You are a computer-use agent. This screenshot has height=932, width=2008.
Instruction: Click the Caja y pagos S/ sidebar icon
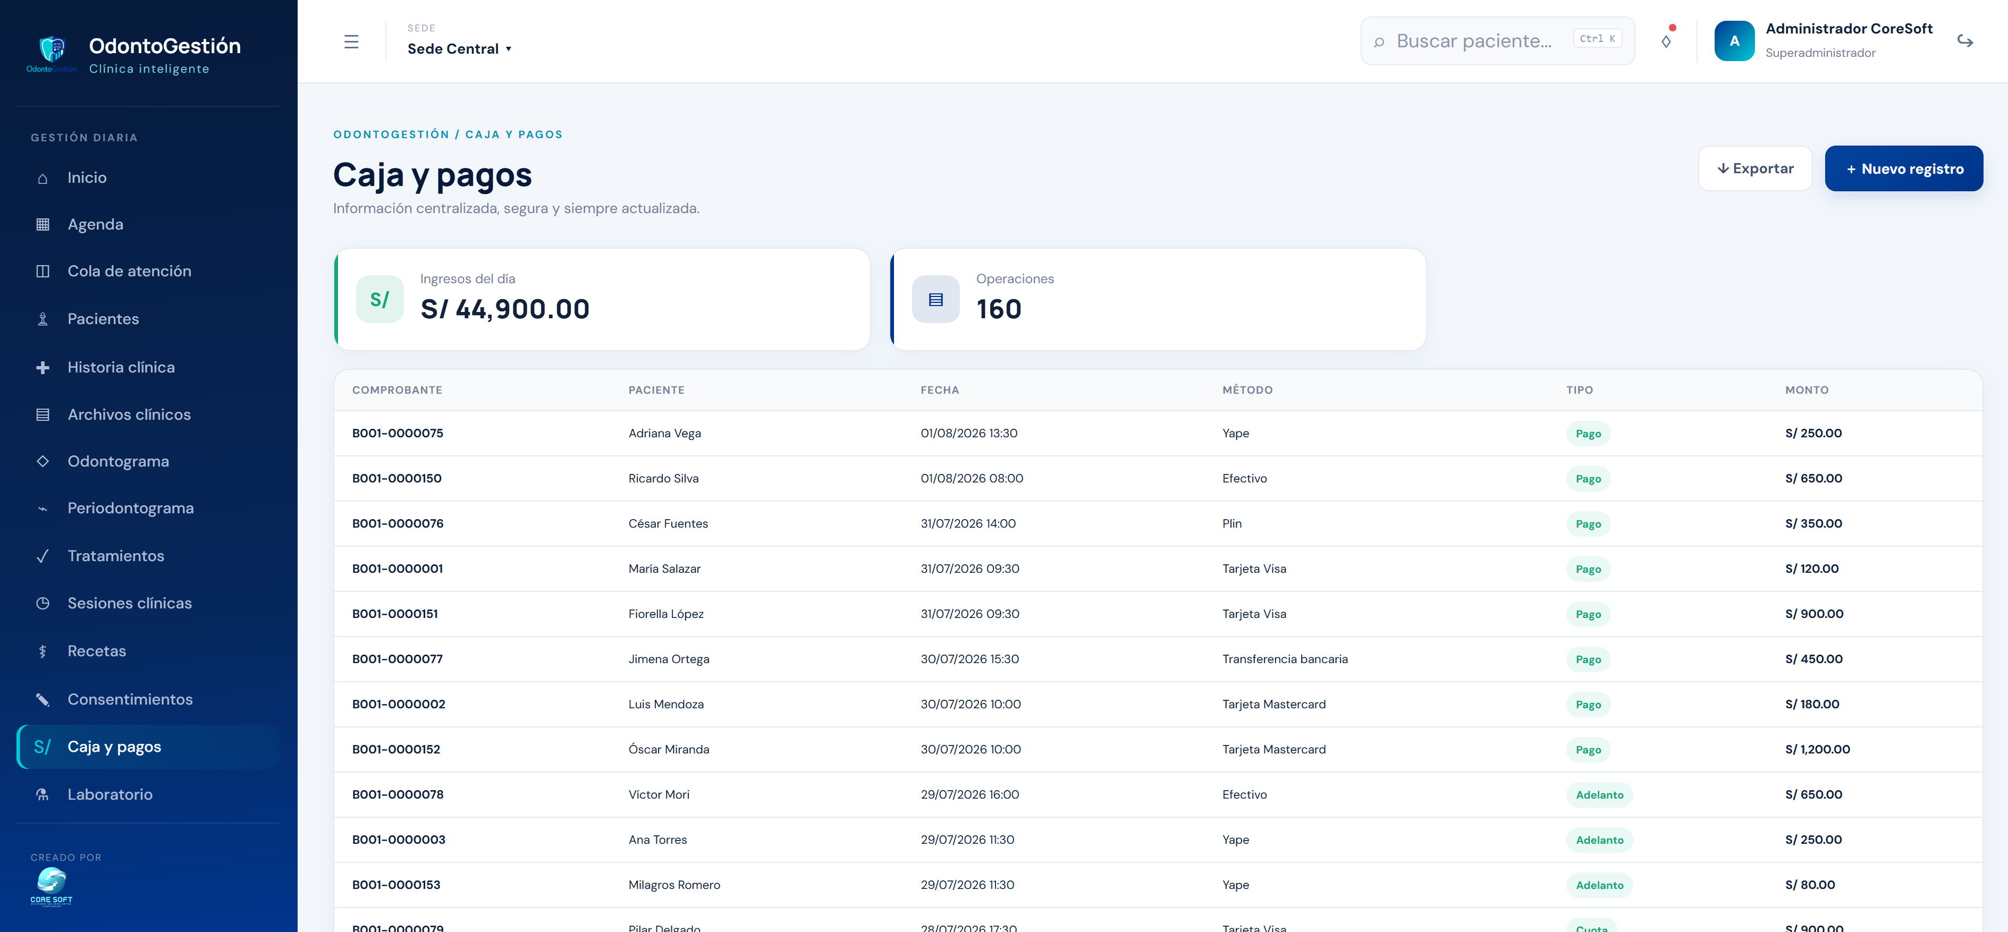[x=43, y=747]
